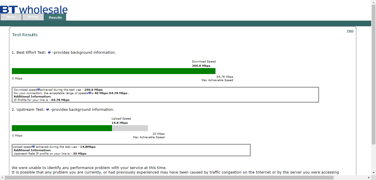The image size is (376, 180).
Task: Open the Testing tab
Action: [x=33, y=17]
